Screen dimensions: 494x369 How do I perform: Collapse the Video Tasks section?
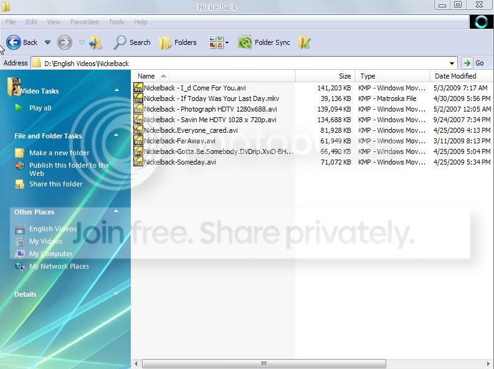(x=116, y=90)
